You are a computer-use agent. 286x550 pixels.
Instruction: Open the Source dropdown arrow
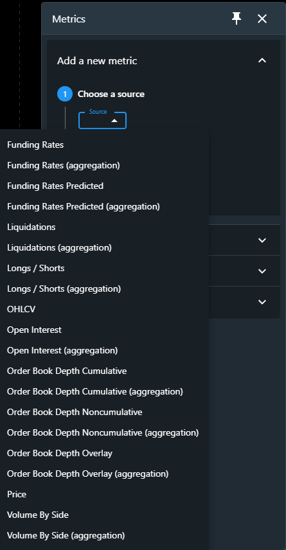[114, 121]
